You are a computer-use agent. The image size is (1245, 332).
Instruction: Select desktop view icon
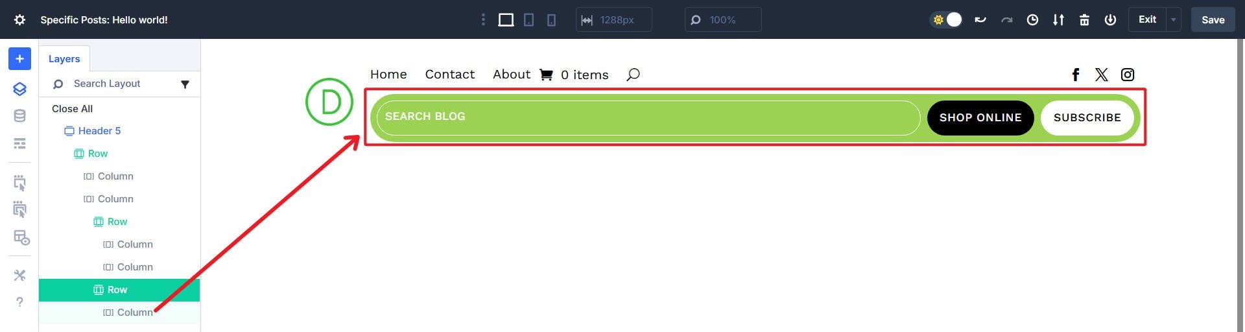[506, 20]
